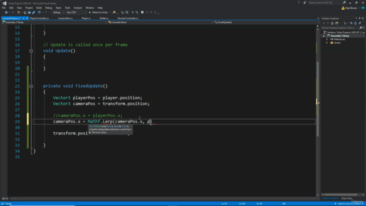Click Attach to Unity button
This screenshot has height=206, width=366.
click(x=98, y=13)
